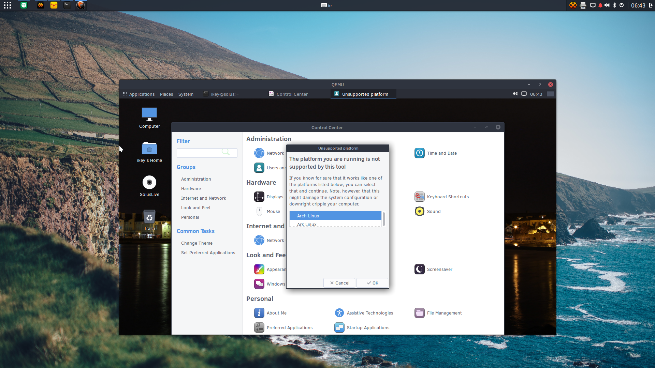This screenshot has height=368, width=655.
Task: Click Cancel in the Unsupported platform dialog
Action: click(339, 283)
